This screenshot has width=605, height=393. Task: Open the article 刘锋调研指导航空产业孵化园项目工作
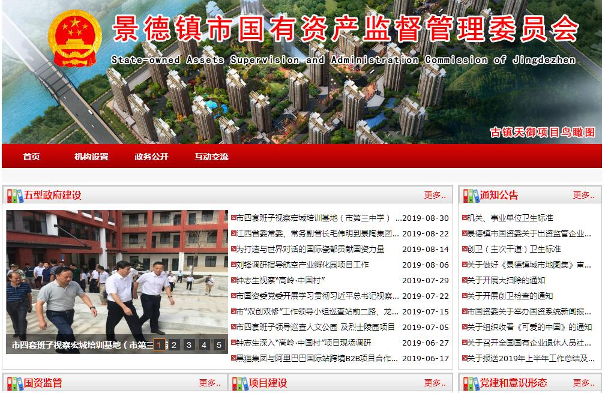pos(302,265)
